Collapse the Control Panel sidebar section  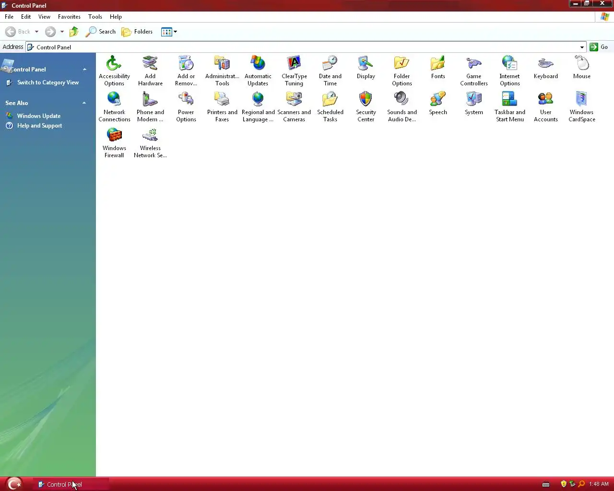coord(84,69)
